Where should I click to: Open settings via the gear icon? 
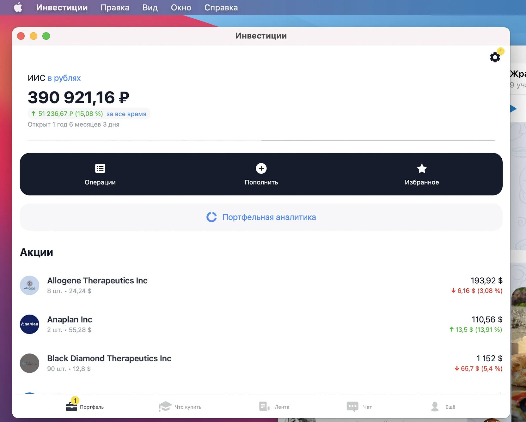coord(495,57)
